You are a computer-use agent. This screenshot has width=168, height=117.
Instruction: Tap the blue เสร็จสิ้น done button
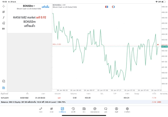pyautogui.click(x=45, y=7)
